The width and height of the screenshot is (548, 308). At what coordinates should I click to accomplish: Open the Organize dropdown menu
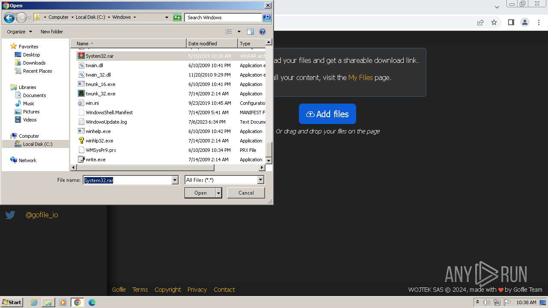tap(19, 32)
